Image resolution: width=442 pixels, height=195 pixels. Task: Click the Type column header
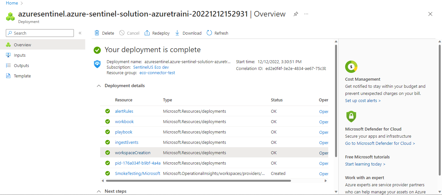coord(168,100)
